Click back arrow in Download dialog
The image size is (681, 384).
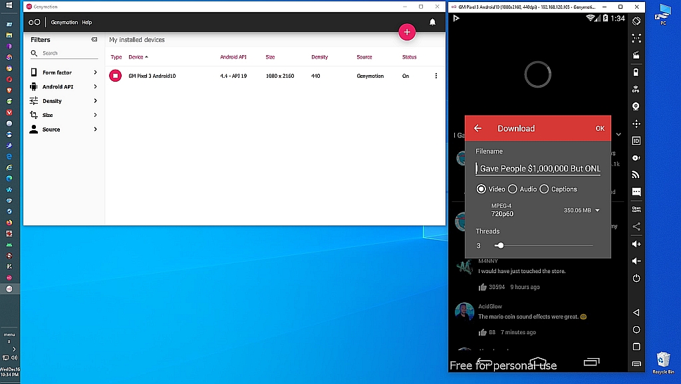[x=477, y=128]
